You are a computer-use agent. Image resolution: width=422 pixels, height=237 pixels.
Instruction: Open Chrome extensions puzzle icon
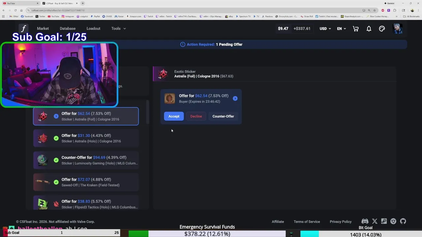pos(395,10)
